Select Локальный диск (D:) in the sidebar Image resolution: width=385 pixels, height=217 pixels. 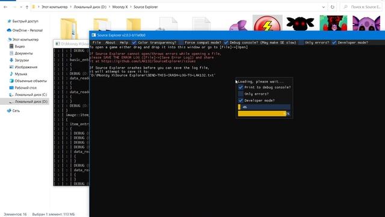(25, 101)
